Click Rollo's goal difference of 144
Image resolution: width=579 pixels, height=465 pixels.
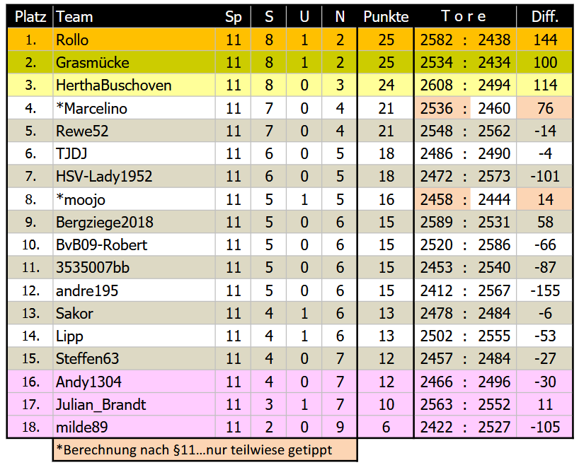545,40
